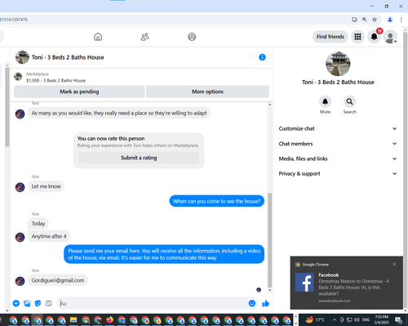The height and width of the screenshot is (326, 408).
Task: Click the ENG language indicator
Action: click(x=366, y=319)
